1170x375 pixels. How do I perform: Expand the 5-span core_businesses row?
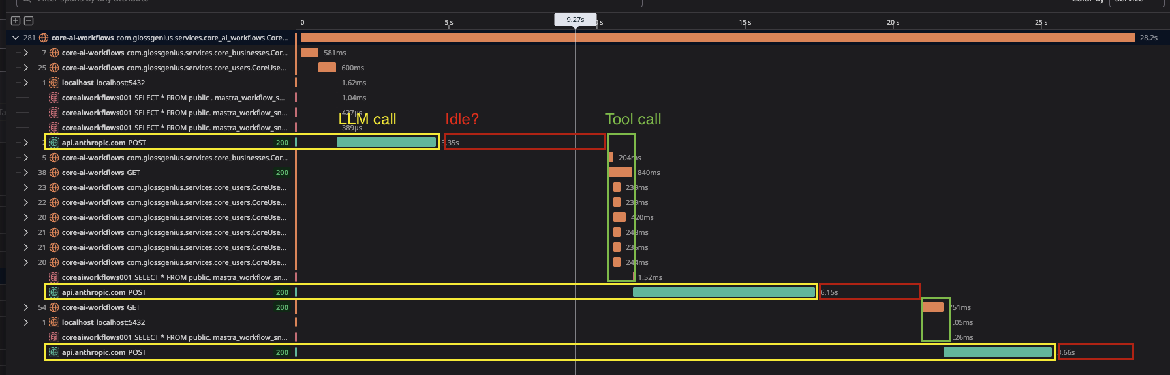pyautogui.click(x=25, y=158)
